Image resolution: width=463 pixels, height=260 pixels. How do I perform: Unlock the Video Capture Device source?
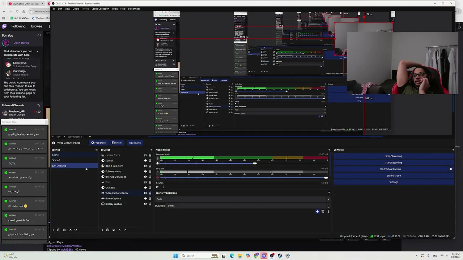coord(150,193)
